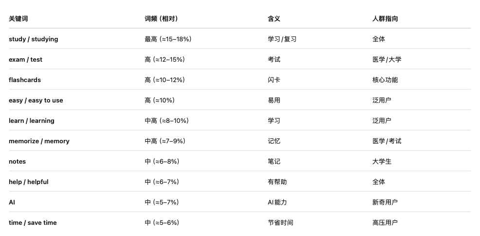Click the 最高 (≈15–18%) frequency cell
The height and width of the screenshot is (236, 480).
168,39
